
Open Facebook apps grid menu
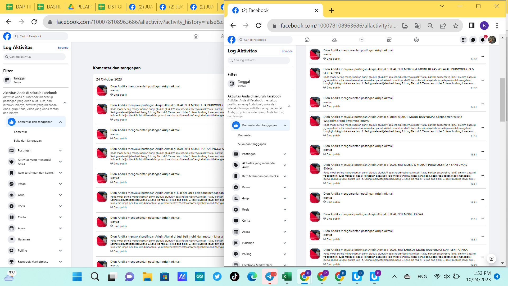coord(464,40)
